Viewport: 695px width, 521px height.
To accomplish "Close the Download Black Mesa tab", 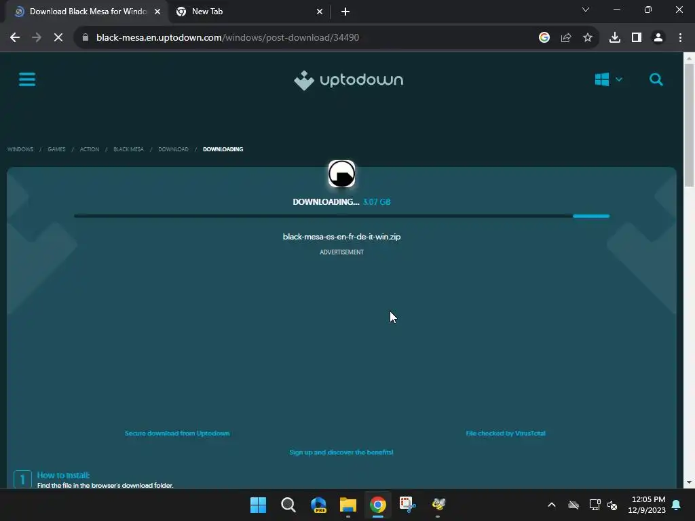I will tap(157, 12).
